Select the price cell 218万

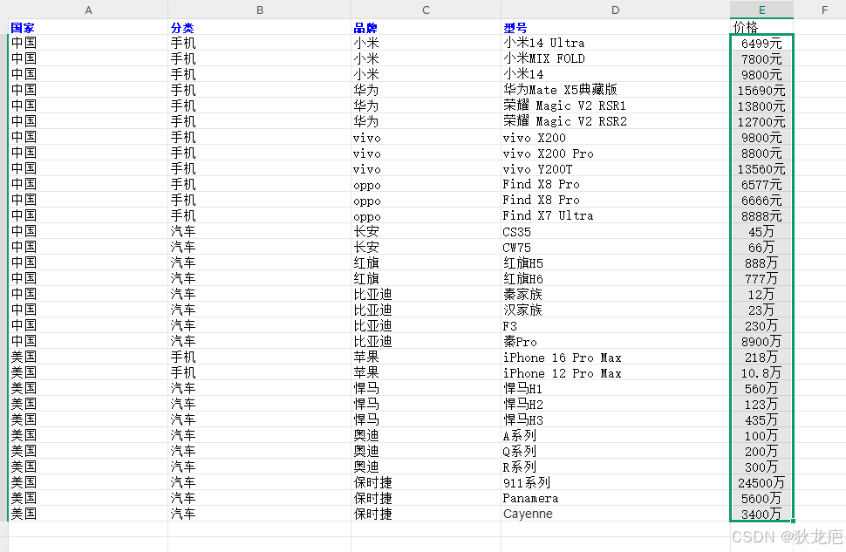coord(761,357)
